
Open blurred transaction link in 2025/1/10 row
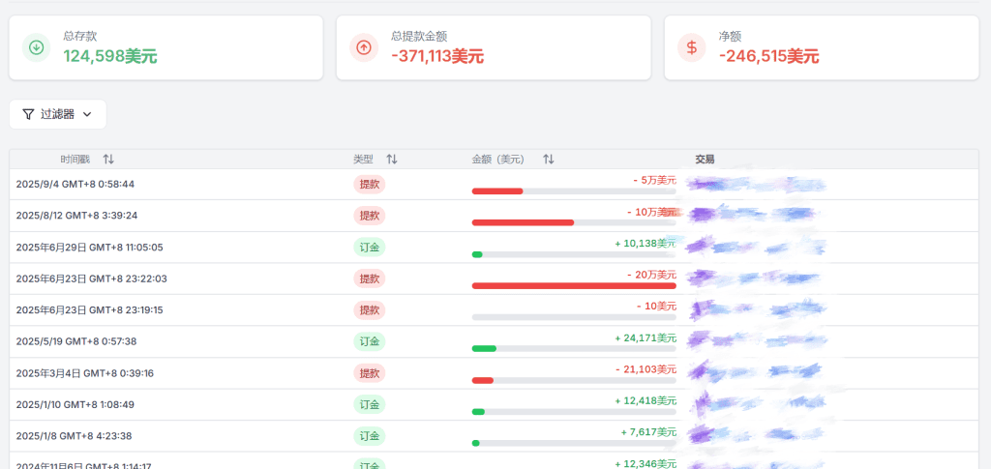(x=753, y=403)
